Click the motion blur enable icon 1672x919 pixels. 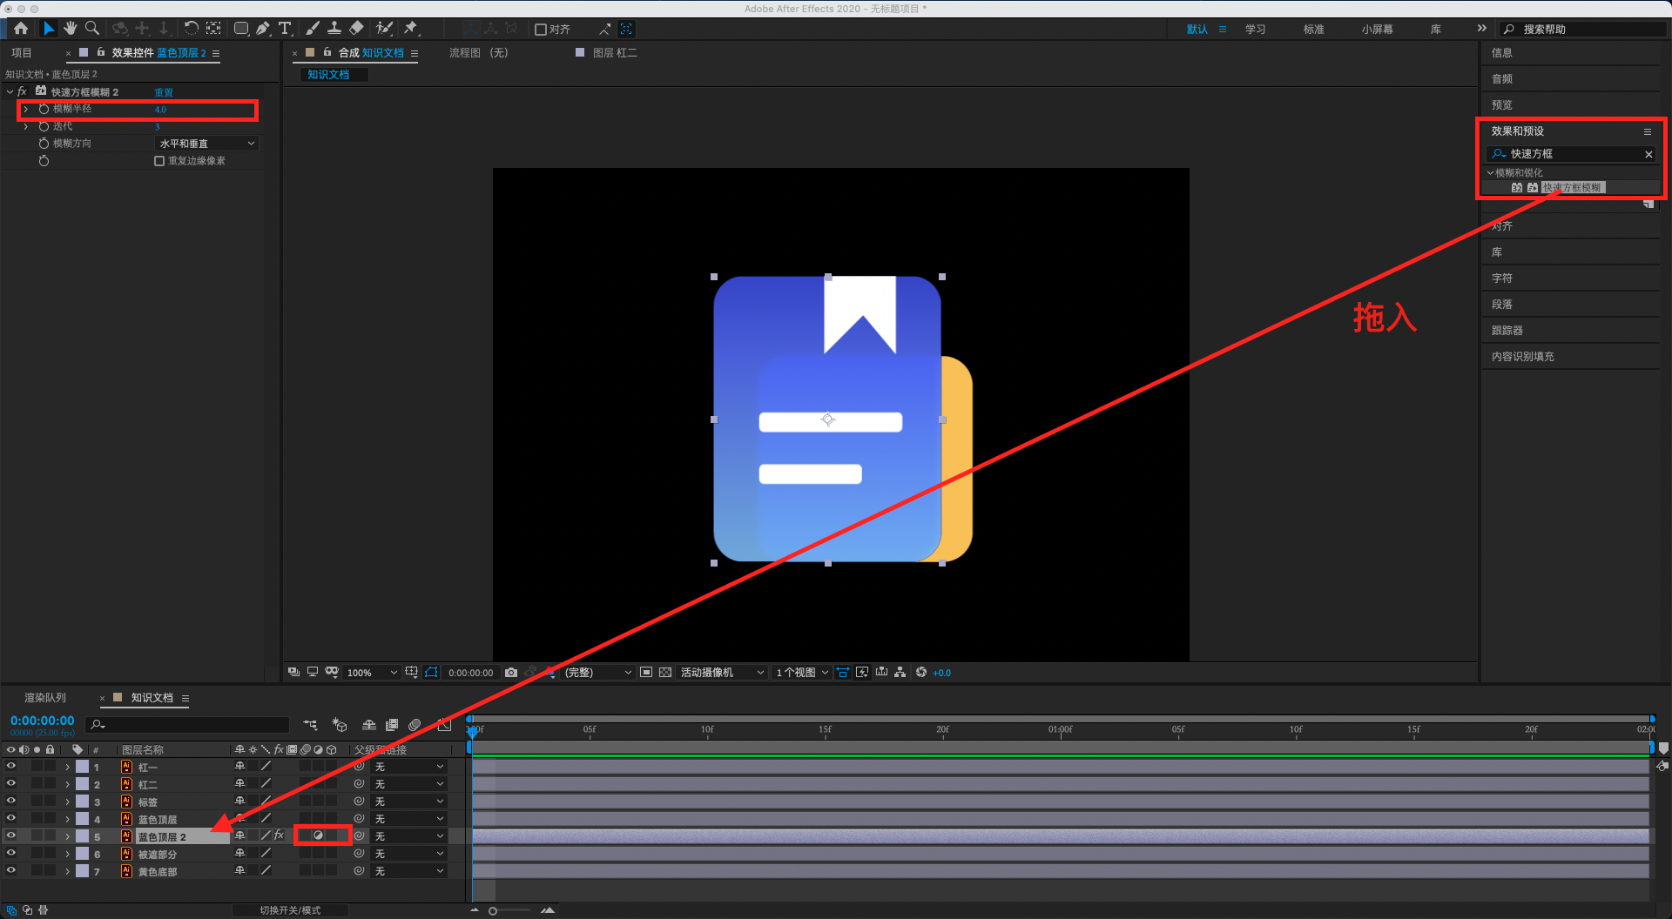[x=415, y=725]
